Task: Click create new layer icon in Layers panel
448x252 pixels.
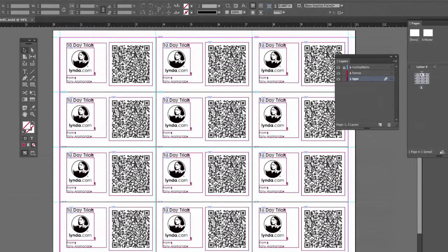Action: [380, 125]
